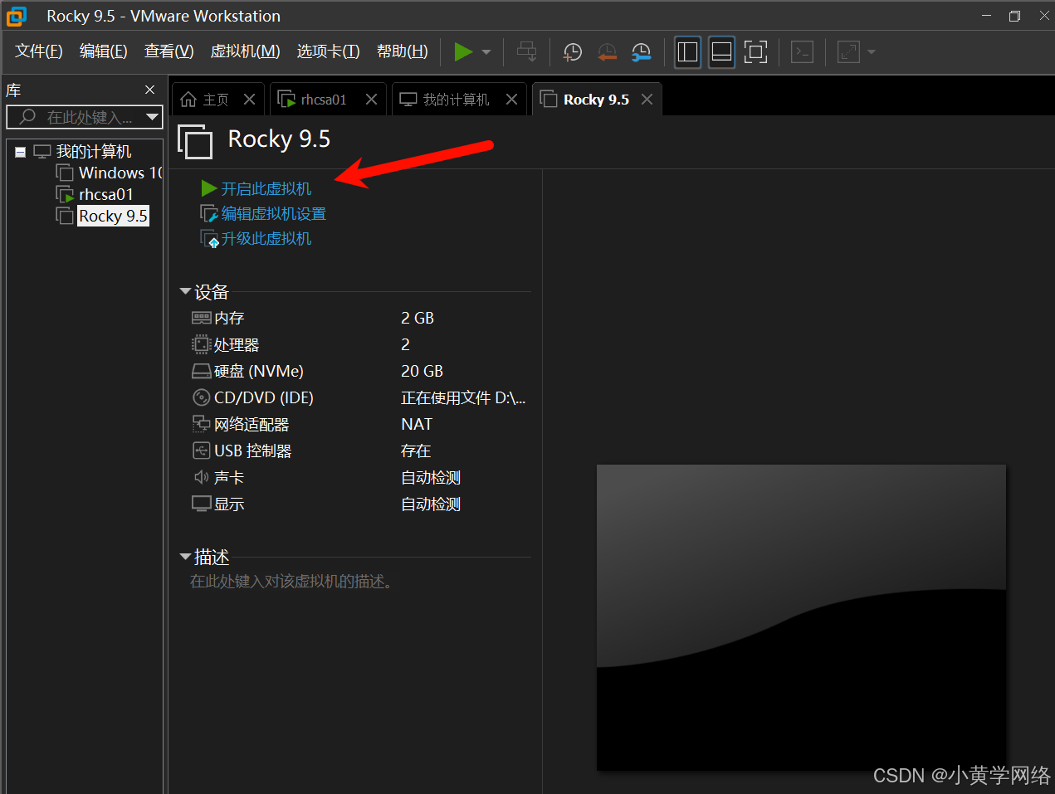1055x794 pixels.
Task: Take a snapshot with the clock-plus icon
Action: (x=573, y=52)
